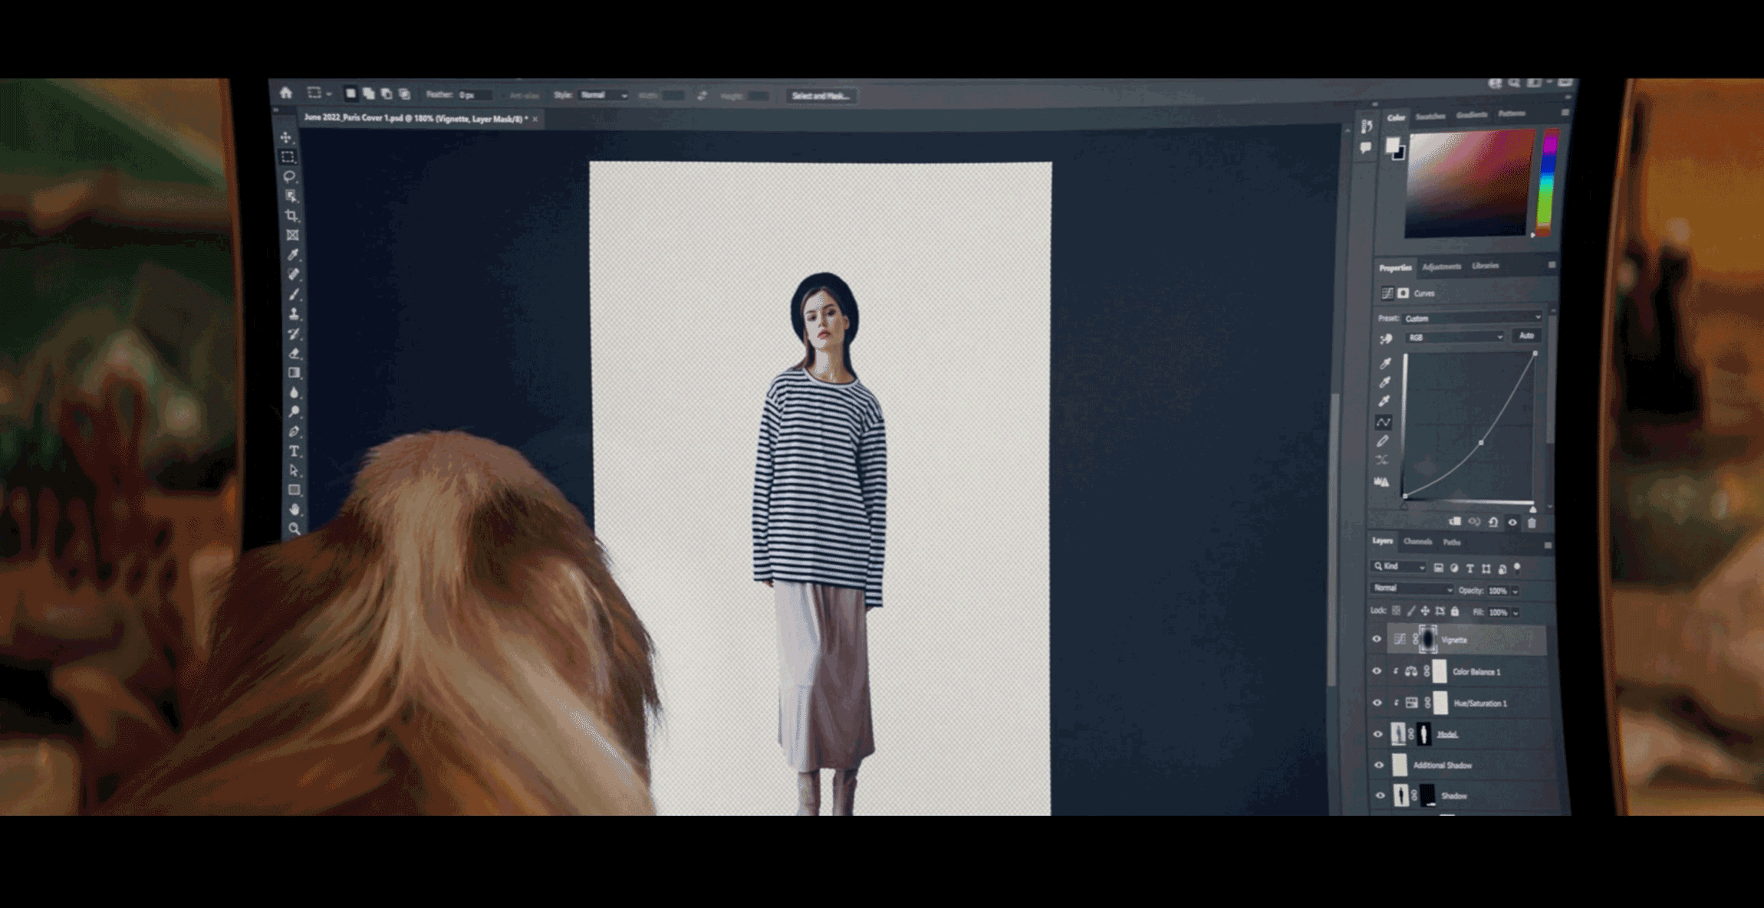The width and height of the screenshot is (1764, 908).
Task: Select New selection mode in options bar
Action: [x=350, y=93]
